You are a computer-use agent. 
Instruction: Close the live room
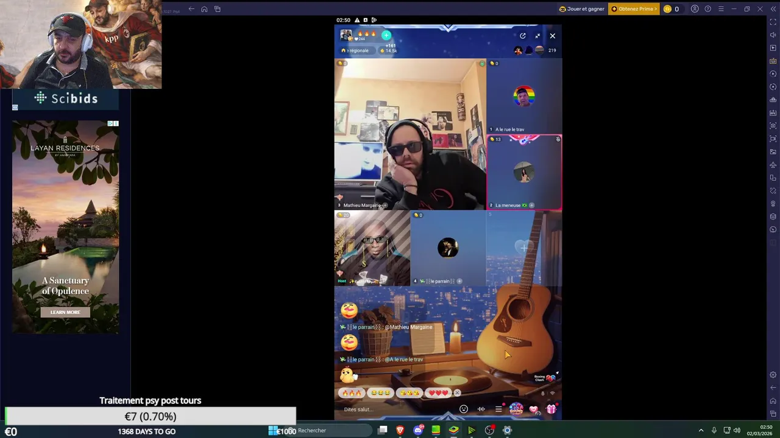click(553, 36)
